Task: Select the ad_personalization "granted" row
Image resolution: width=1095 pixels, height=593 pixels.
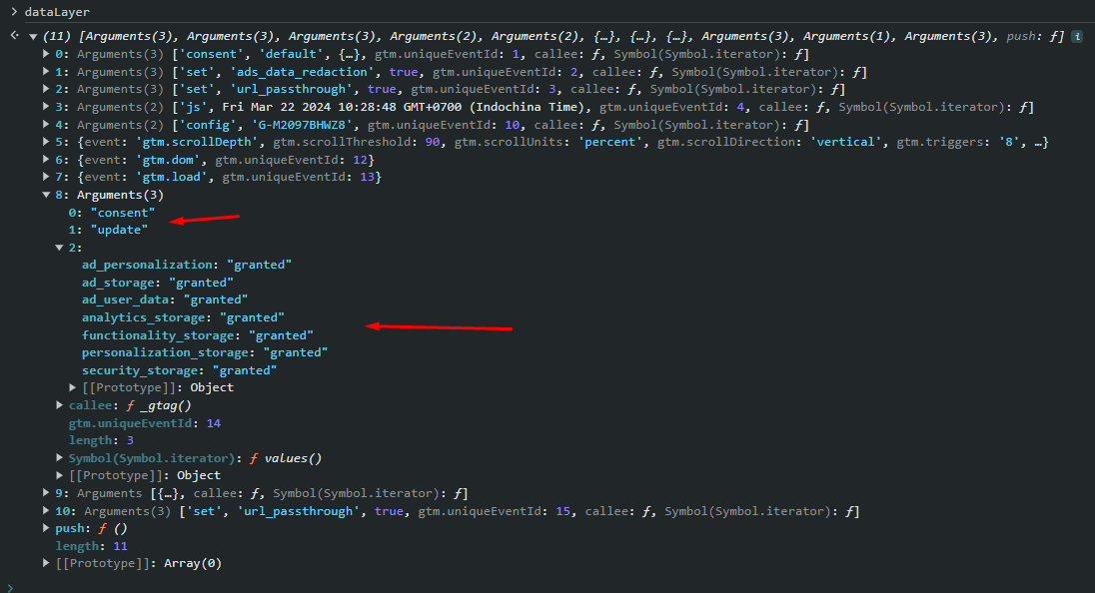Action: [187, 265]
